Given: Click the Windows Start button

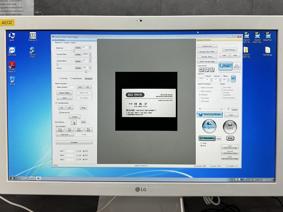Looking at the screenshot, I should pos(12,178).
